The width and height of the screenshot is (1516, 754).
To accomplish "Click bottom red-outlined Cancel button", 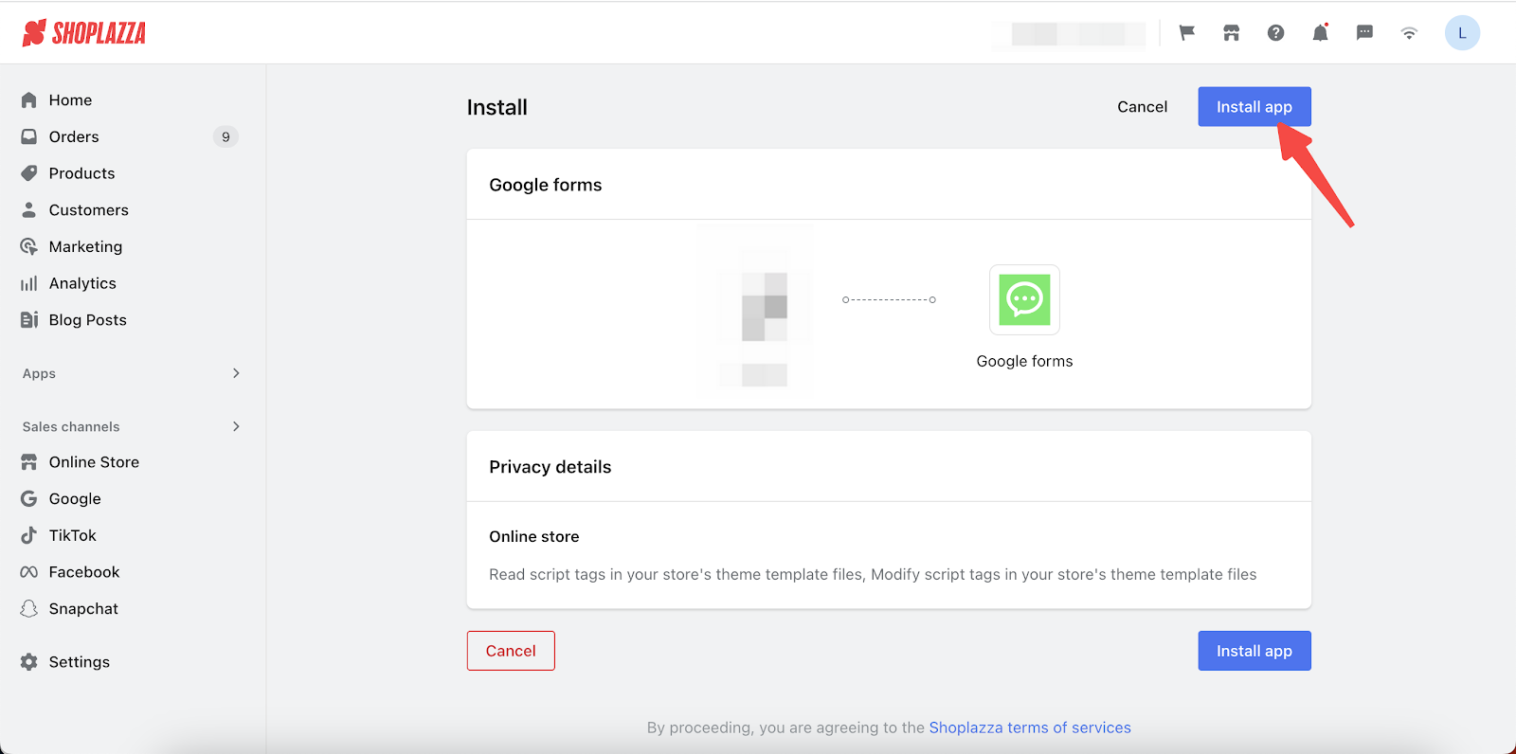I will 511,651.
